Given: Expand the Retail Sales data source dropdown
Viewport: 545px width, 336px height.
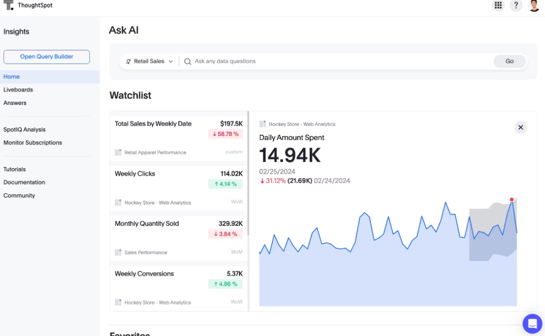Looking at the screenshot, I should click(x=149, y=61).
